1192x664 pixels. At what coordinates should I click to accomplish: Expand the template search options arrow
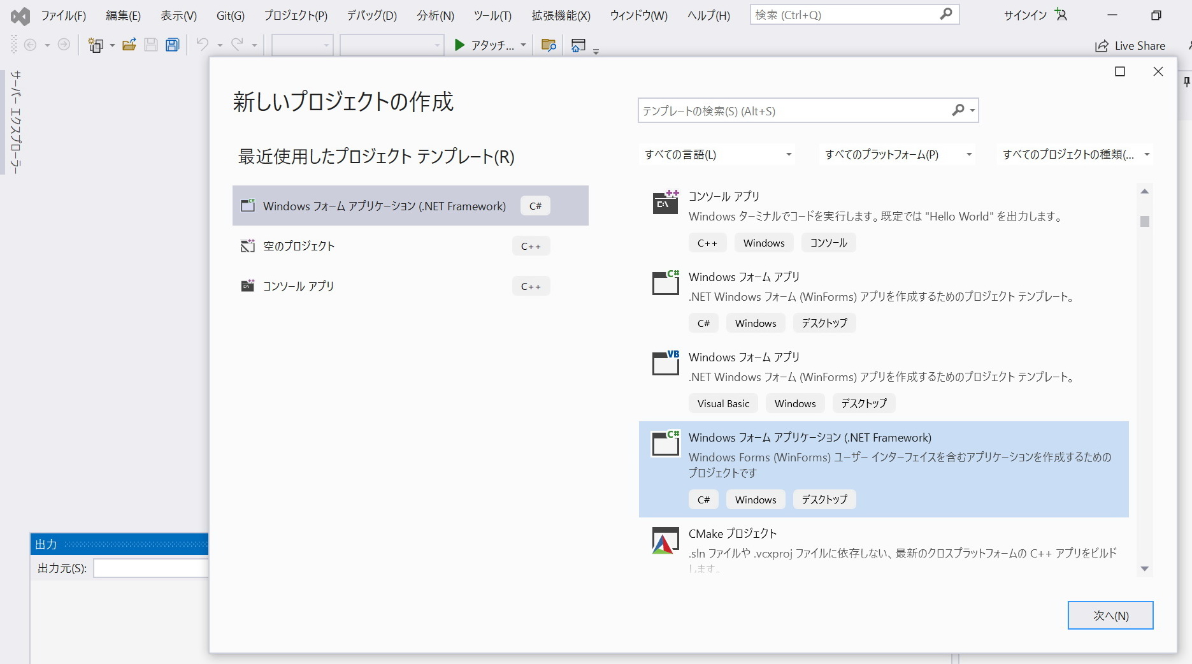972,111
